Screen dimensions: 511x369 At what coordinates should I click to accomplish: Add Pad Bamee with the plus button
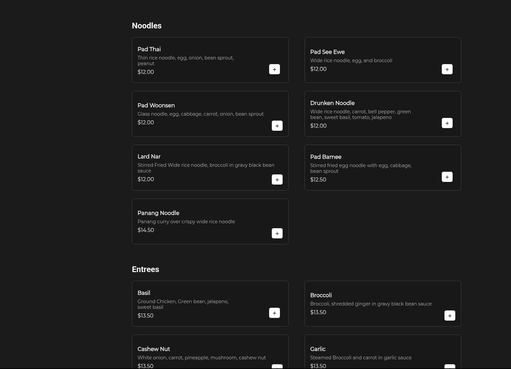(447, 177)
